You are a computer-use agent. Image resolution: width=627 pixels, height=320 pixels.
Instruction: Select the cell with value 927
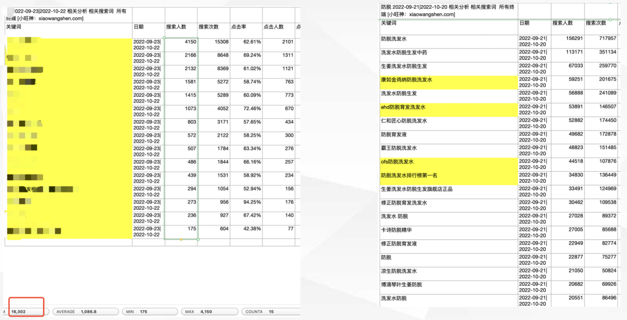214,218
